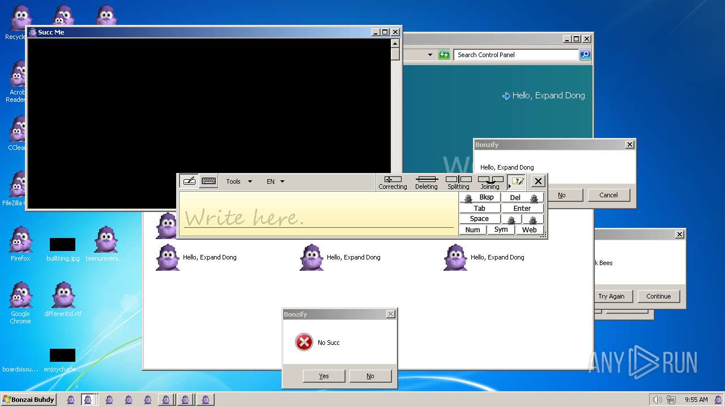The height and width of the screenshot is (407, 725).
Task: Maximize the Succ Me window
Action: tap(385, 32)
